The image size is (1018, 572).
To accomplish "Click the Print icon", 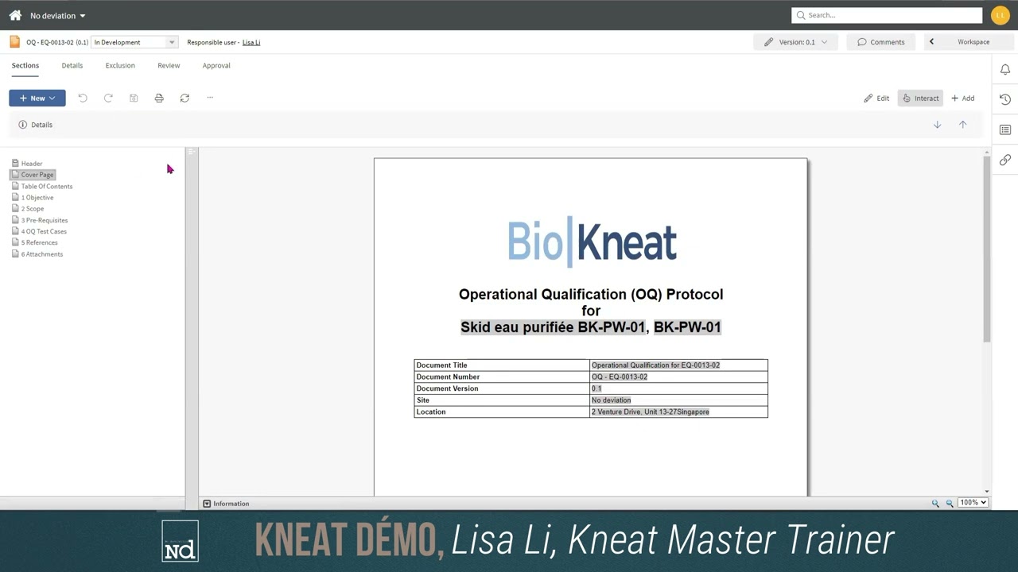I will [159, 98].
